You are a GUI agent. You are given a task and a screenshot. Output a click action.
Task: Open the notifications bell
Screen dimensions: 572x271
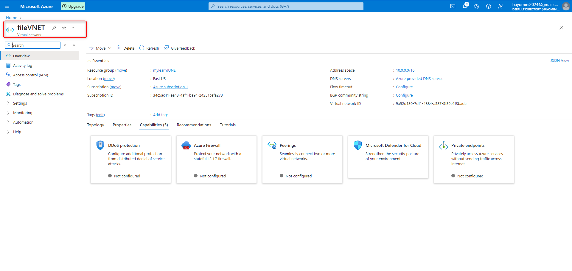coord(465,6)
